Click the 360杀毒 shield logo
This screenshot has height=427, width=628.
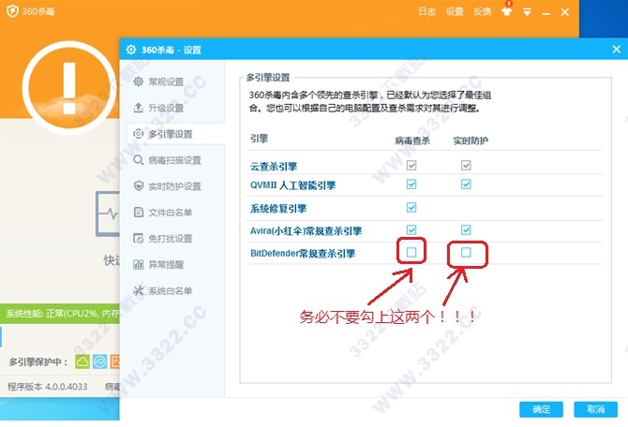[x=12, y=11]
